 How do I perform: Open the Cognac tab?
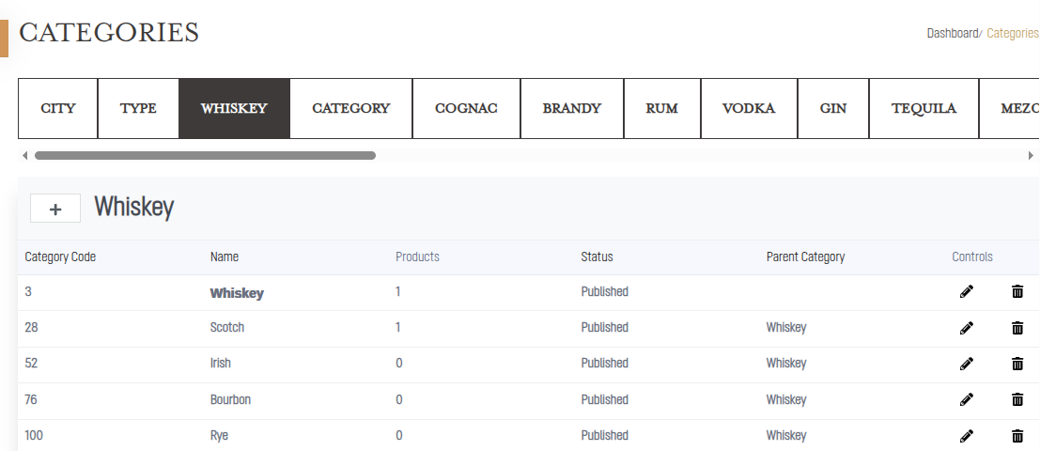point(466,108)
